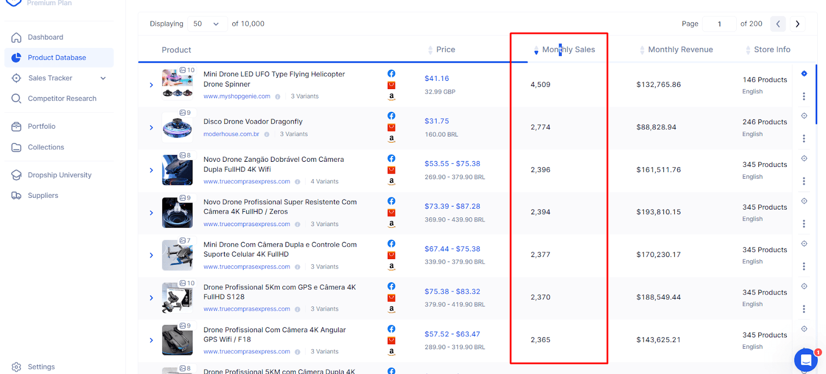Click the Settings gear icon
The image size is (826, 374).
click(x=17, y=367)
